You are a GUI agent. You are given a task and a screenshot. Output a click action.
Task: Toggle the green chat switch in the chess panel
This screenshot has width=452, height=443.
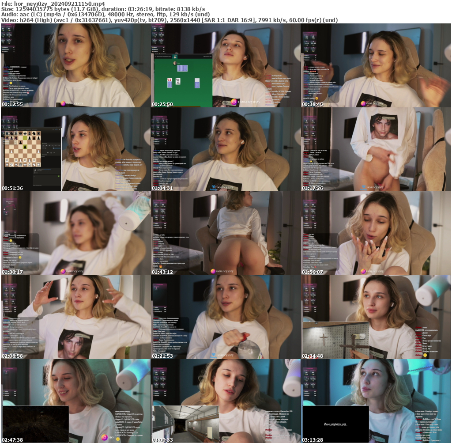tap(59, 176)
